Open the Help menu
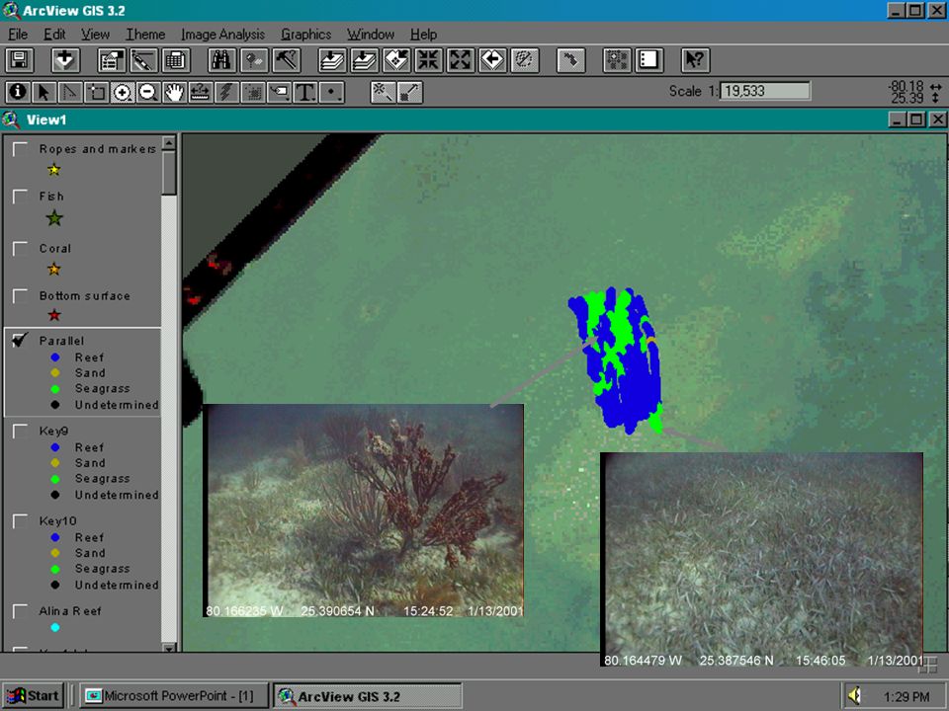The height and width of the screenshot is (711, 949). coord(423,35)
